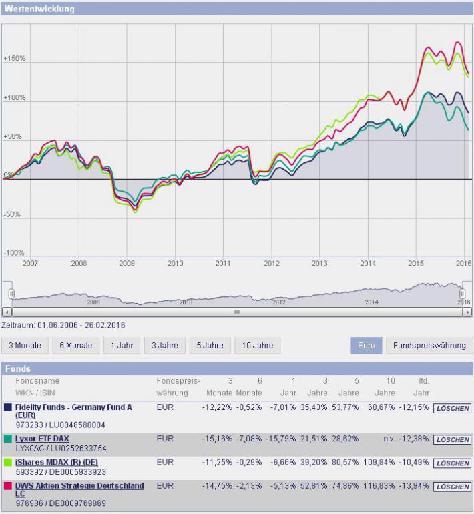This screenshot has height=514, width=474.
Task: Open Lyxor ETF DAX fund link
Action: tap(42, 439)
